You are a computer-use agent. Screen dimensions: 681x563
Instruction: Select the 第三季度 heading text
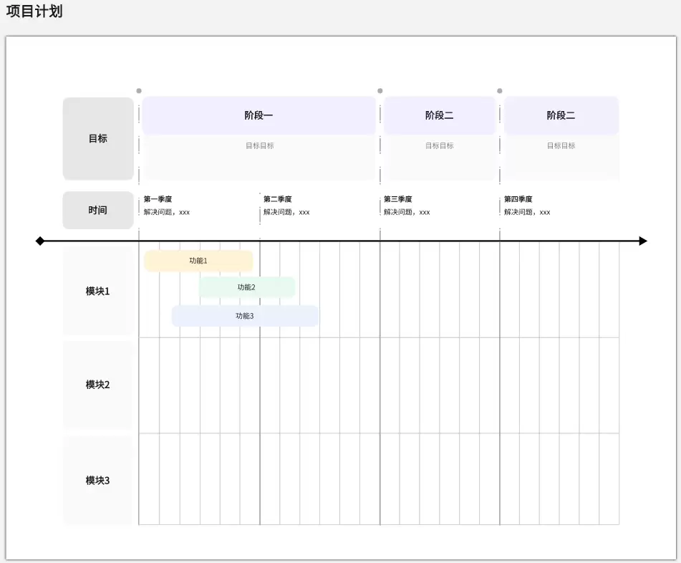point(398,199)
